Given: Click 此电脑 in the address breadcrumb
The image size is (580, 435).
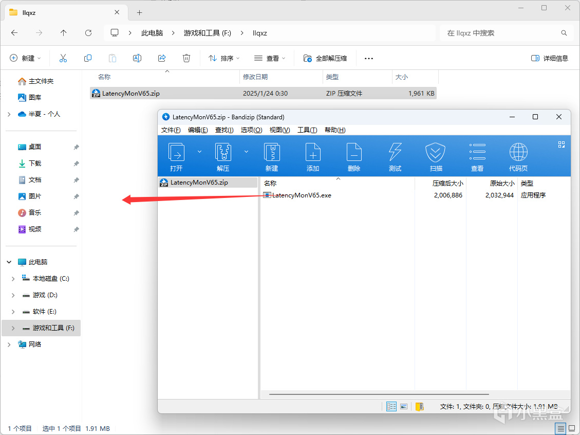Looking at the screenshot, I should 152,33.
